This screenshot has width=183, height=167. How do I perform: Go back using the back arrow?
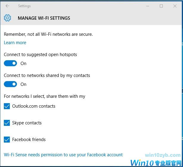coord(7,6)
